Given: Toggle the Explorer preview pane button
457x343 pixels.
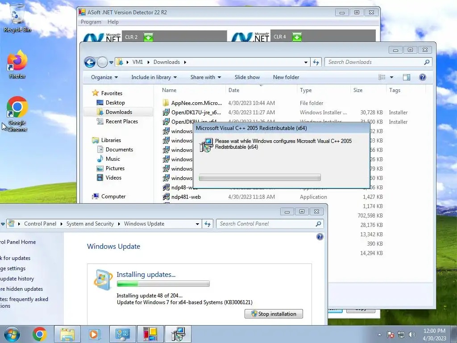Looking at the screenshot, I should pos(407,77).
